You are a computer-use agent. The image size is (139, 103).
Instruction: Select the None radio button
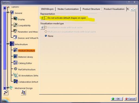[x=46, y=36]
